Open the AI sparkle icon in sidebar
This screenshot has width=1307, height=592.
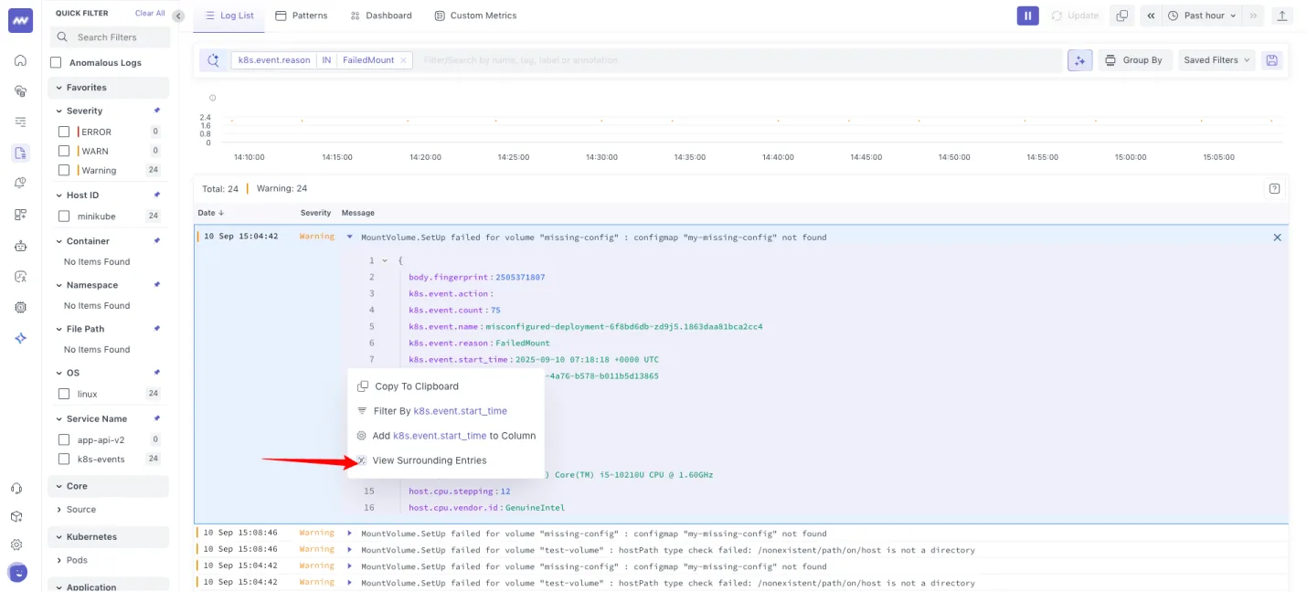click(x=20, y=338)
